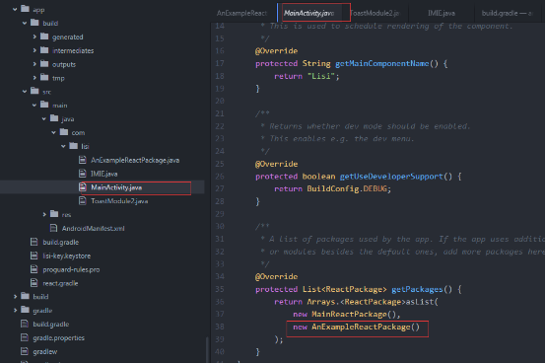
Task: Click the app folder icon
Action: 25,9
